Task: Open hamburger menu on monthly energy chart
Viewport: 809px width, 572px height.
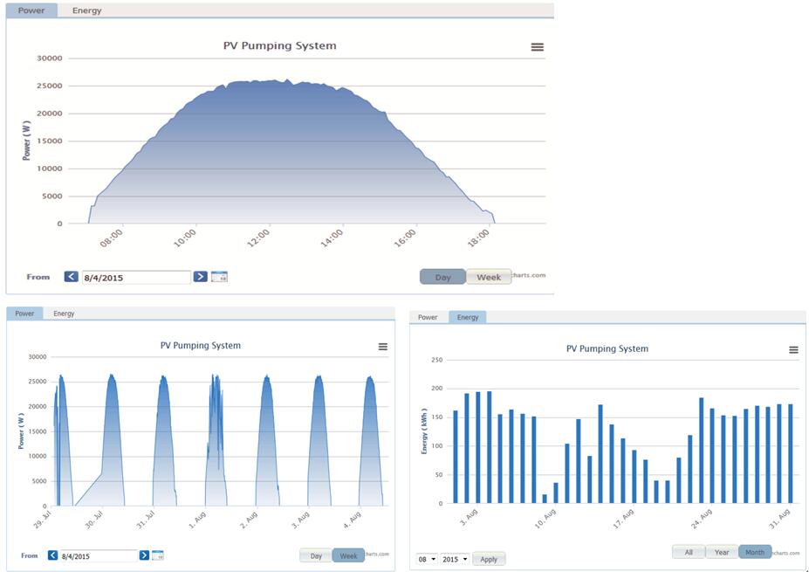Action: (793, 350)
